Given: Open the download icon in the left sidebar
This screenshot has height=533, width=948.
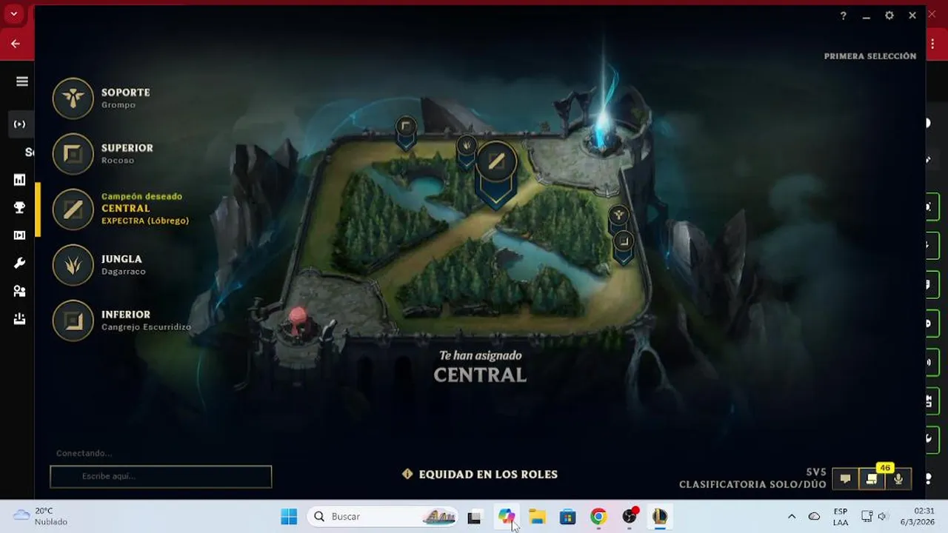Looking at the screenshot, I should tap(19, 319).
